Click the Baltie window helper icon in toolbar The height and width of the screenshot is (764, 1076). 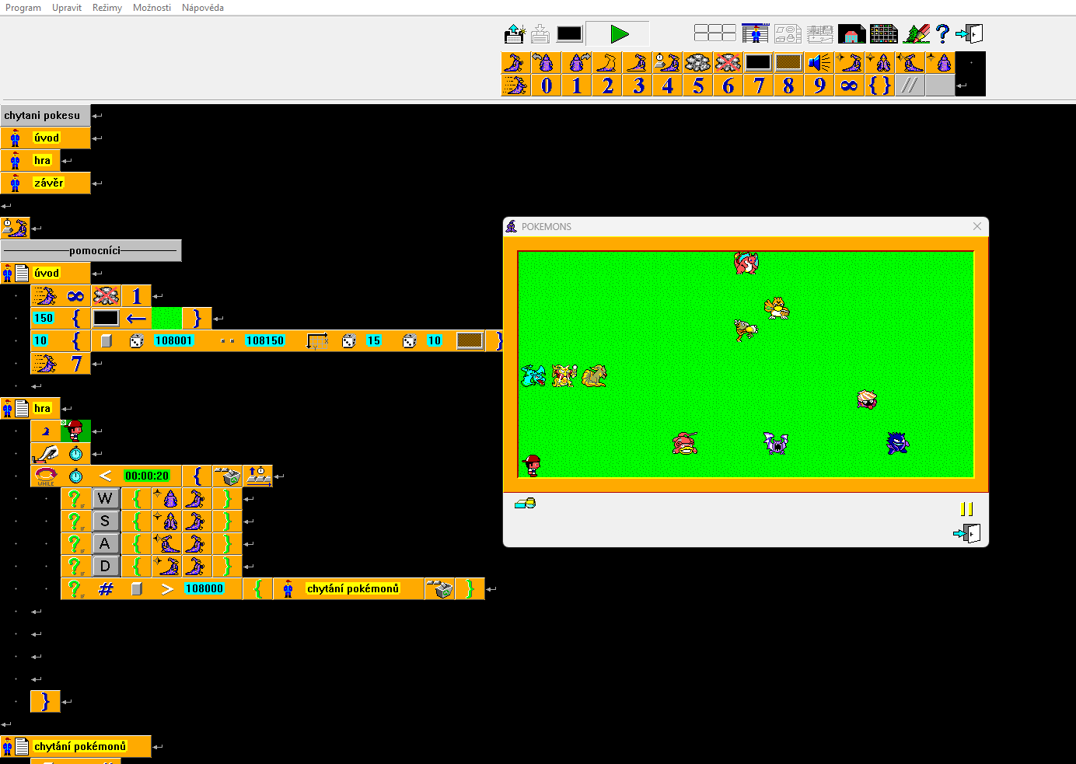pyautogui.click(x=755, y=34)
